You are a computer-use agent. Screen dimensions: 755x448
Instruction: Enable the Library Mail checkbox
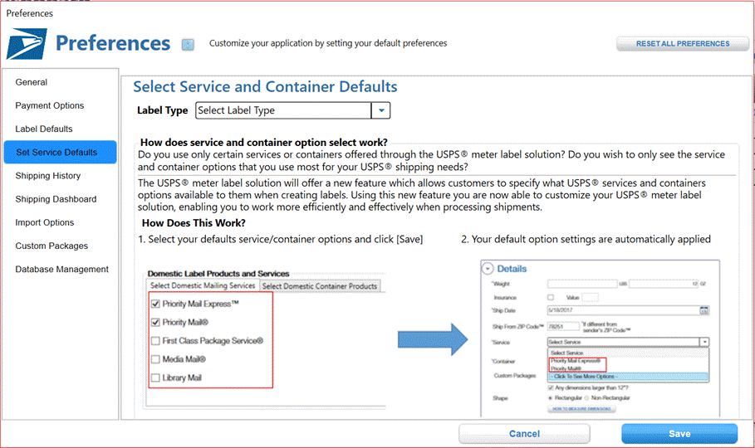coord(155,377)
